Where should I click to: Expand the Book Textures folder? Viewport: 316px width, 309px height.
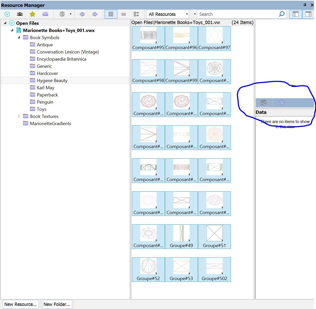coord(19,116)
